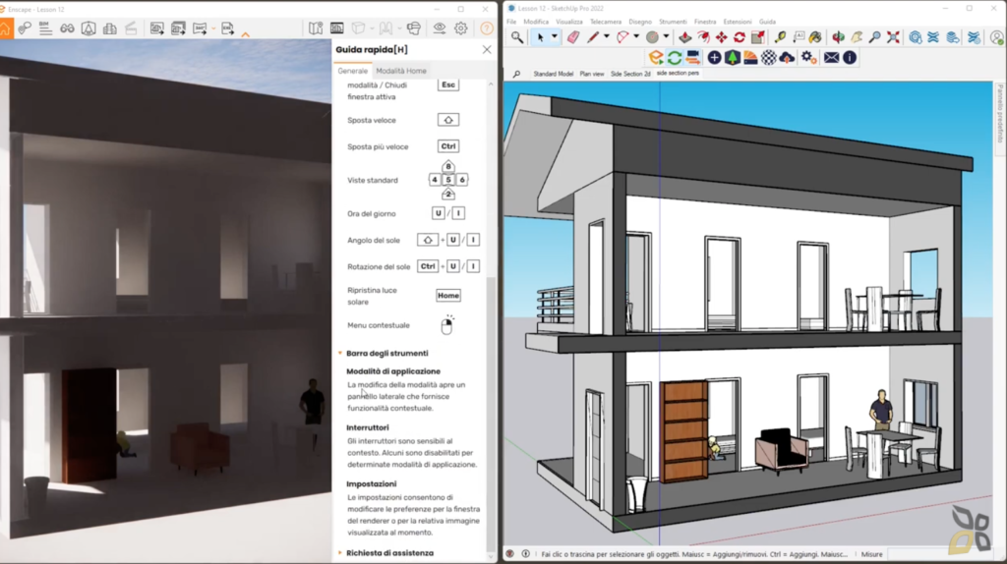The image size is (1007, 564).
Task: Click the batch rendering icon in Enscape
Action: [x=178, y=28]
